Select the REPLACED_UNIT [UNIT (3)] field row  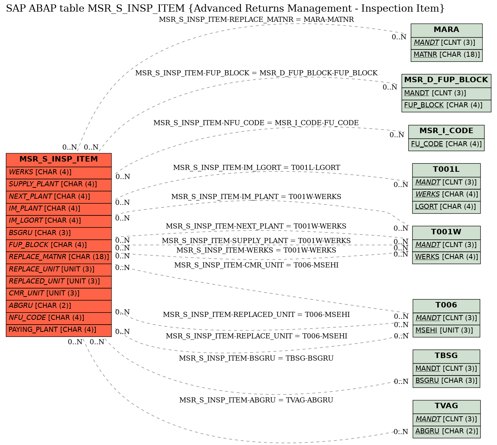tap(59, 282)
